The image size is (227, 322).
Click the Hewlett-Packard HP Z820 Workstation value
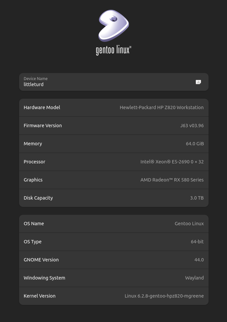point(162,107)
